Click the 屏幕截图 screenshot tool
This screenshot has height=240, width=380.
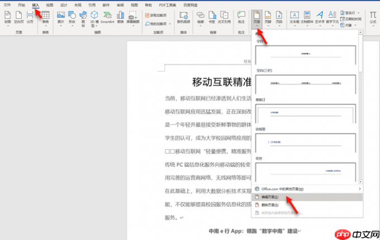(133, 18)
